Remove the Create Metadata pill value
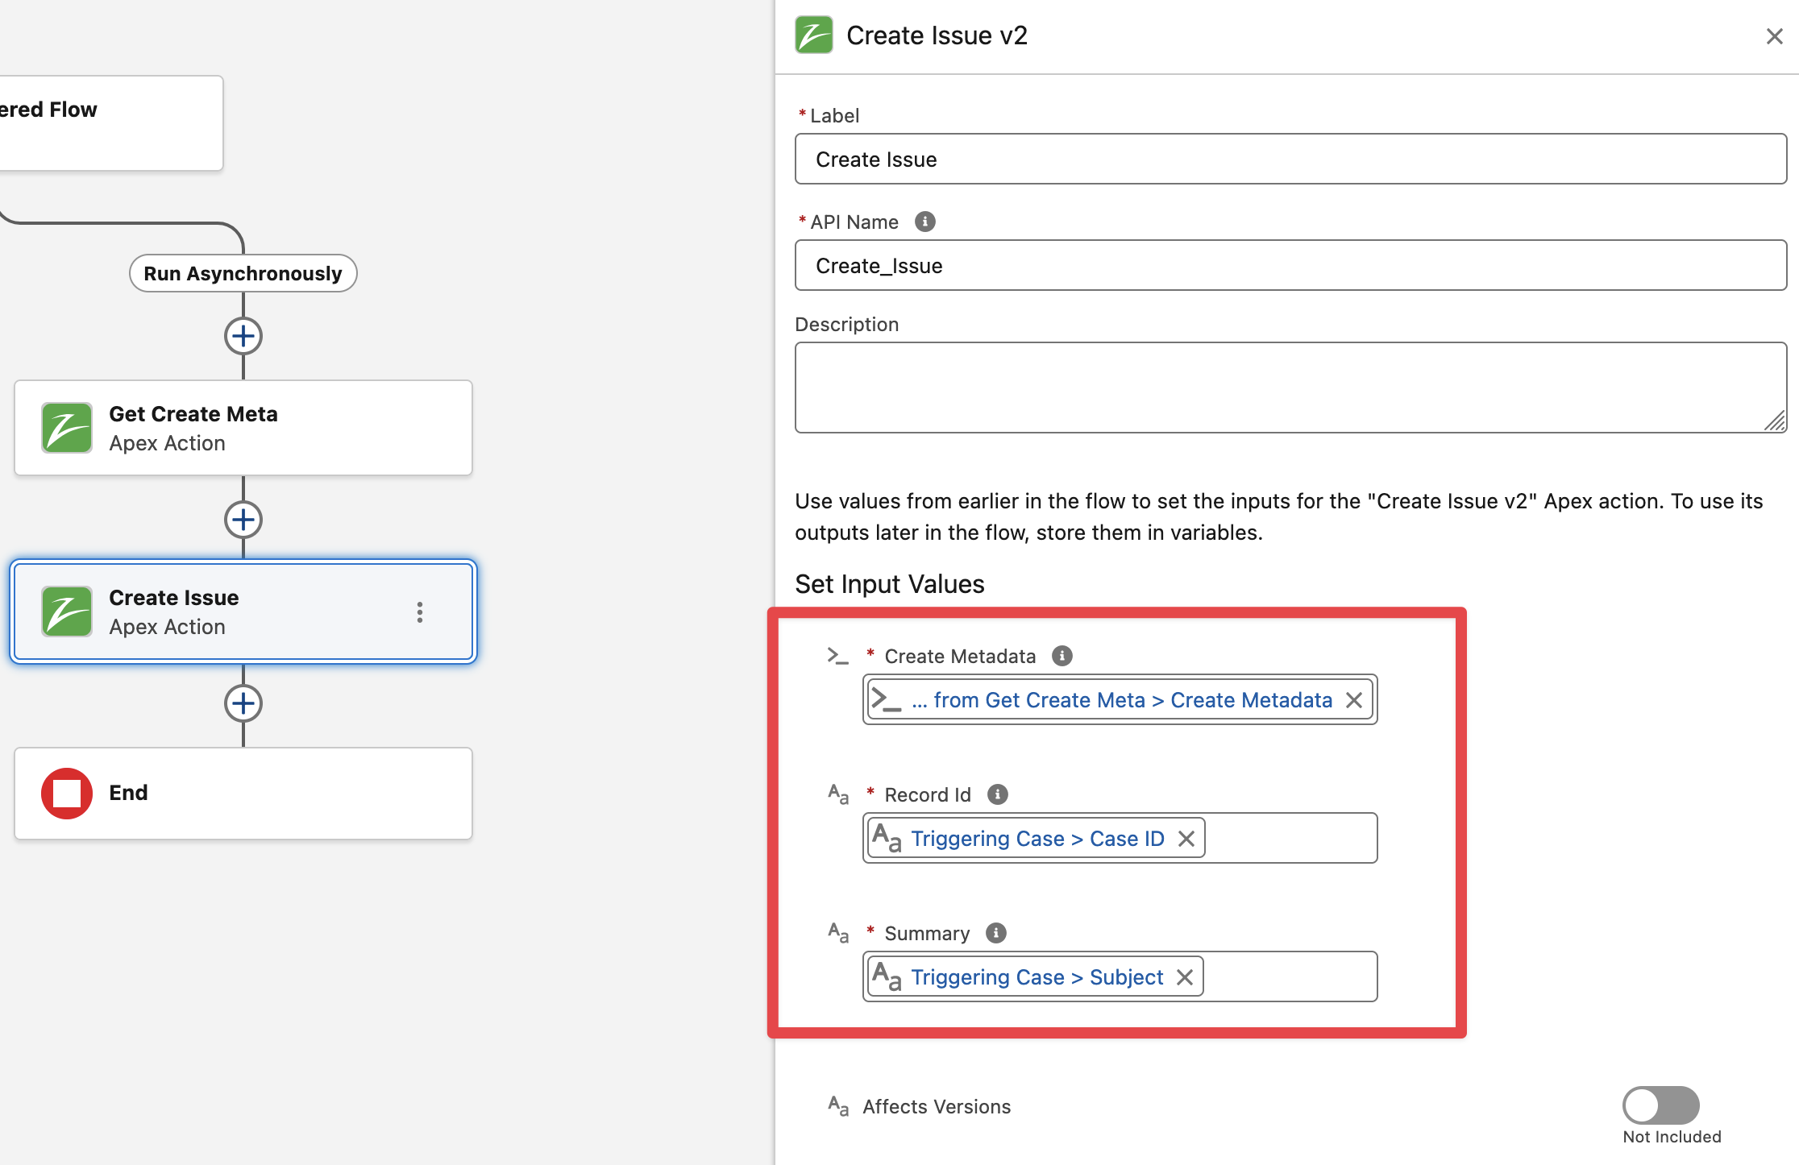This screenshot has height=1165, width=1799. coord(1353,700)
